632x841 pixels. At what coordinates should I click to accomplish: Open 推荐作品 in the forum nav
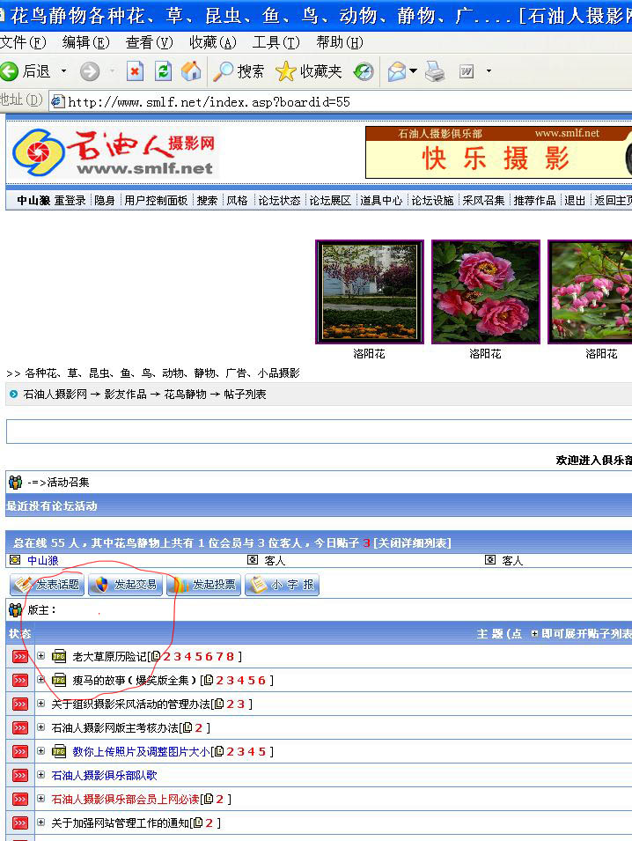click(534, 201)
